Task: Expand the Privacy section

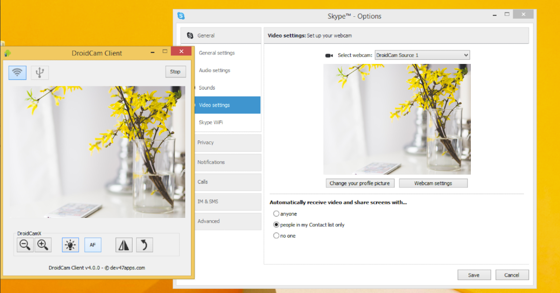Action: point(227,143)
